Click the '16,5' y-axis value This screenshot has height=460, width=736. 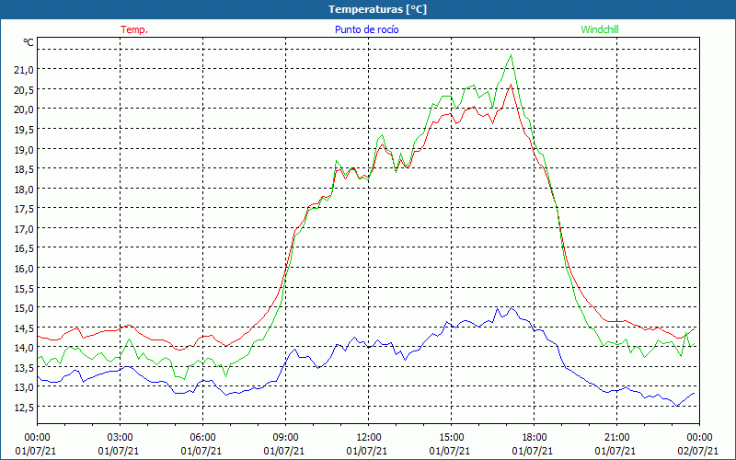(x=25, y=248)
